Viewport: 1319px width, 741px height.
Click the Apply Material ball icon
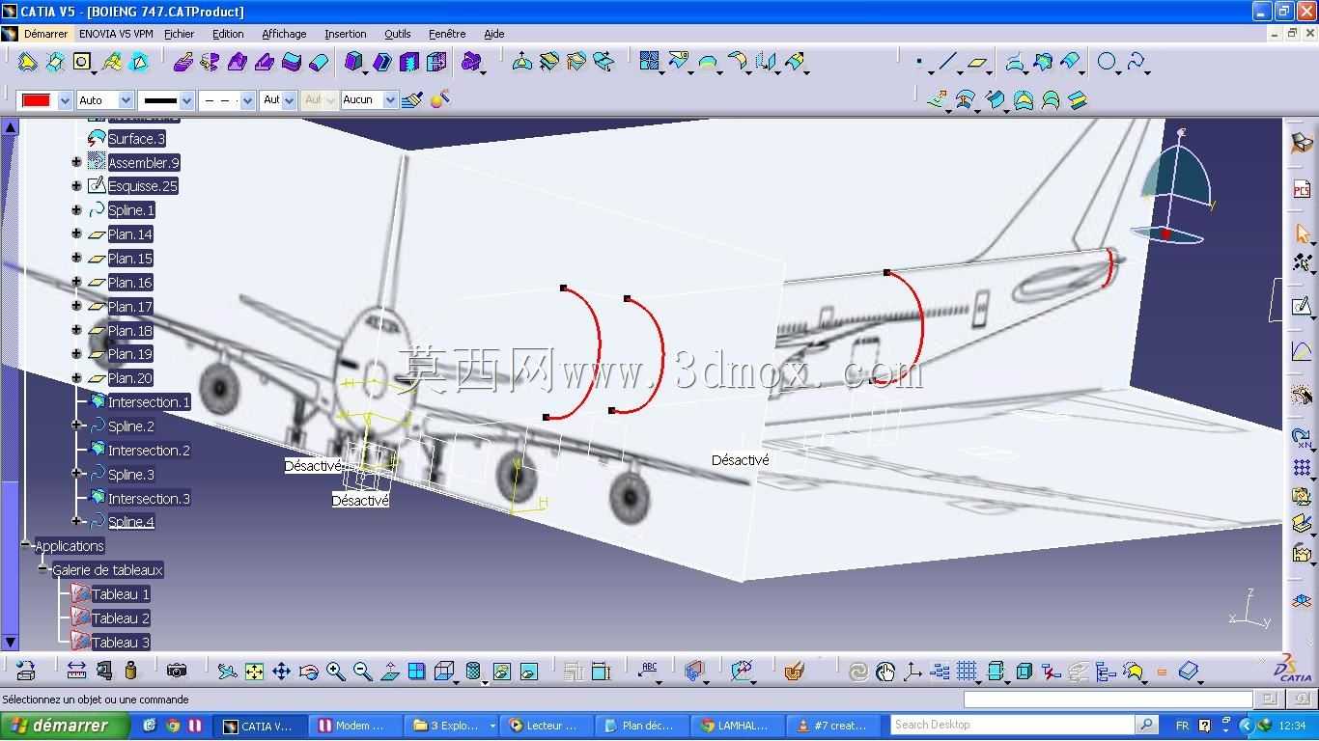439,98
